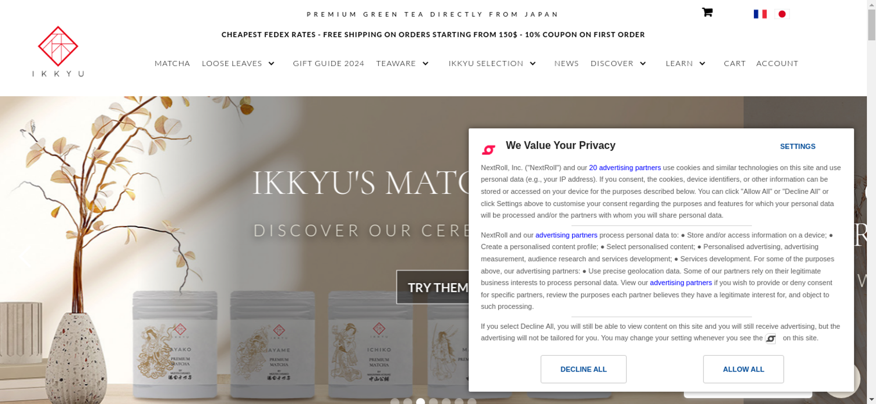Expand the Loose Leaves dropdown
876x404 pixels.
[x=272, y=63]
